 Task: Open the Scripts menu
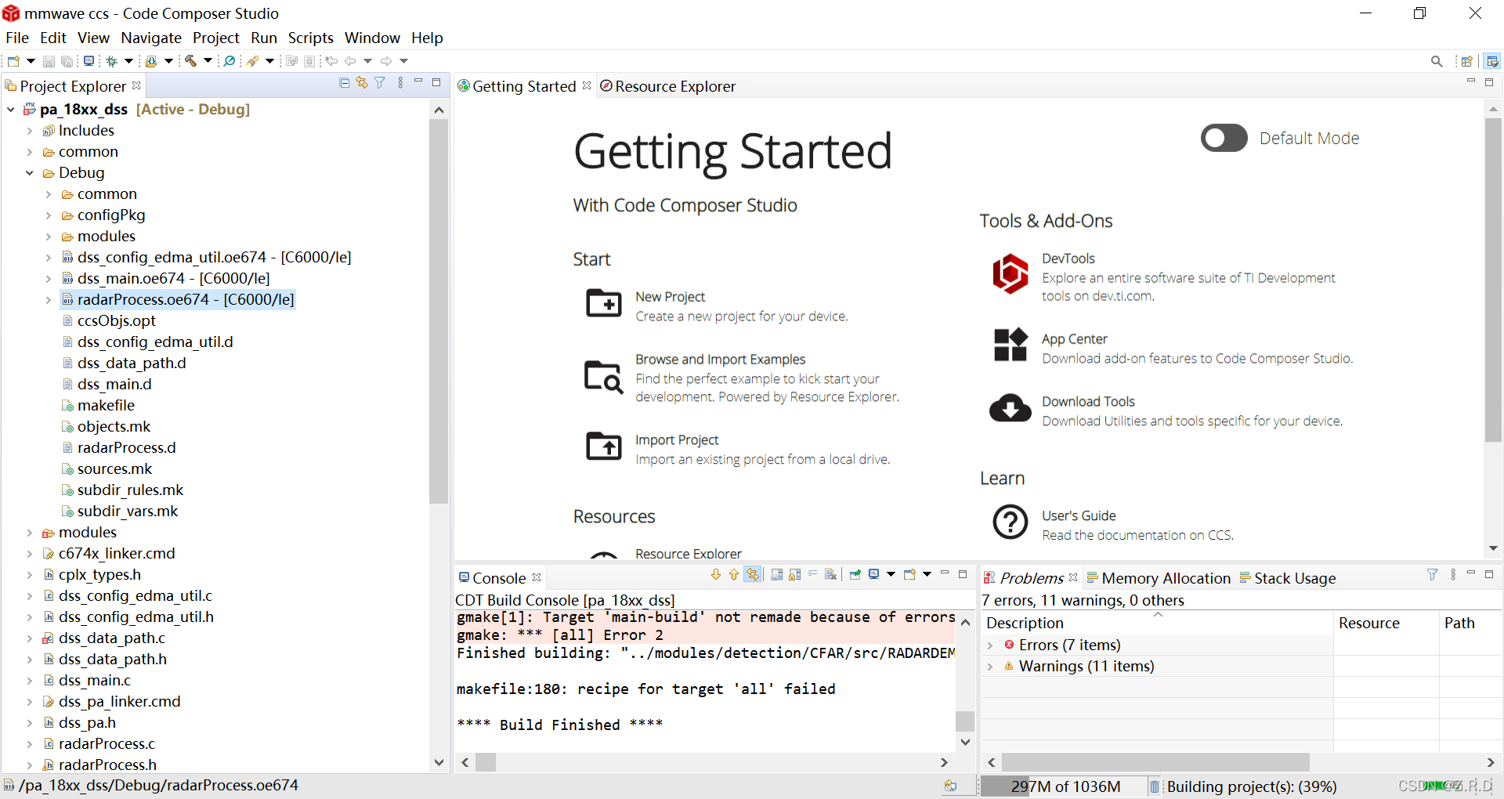click(311, 38)
